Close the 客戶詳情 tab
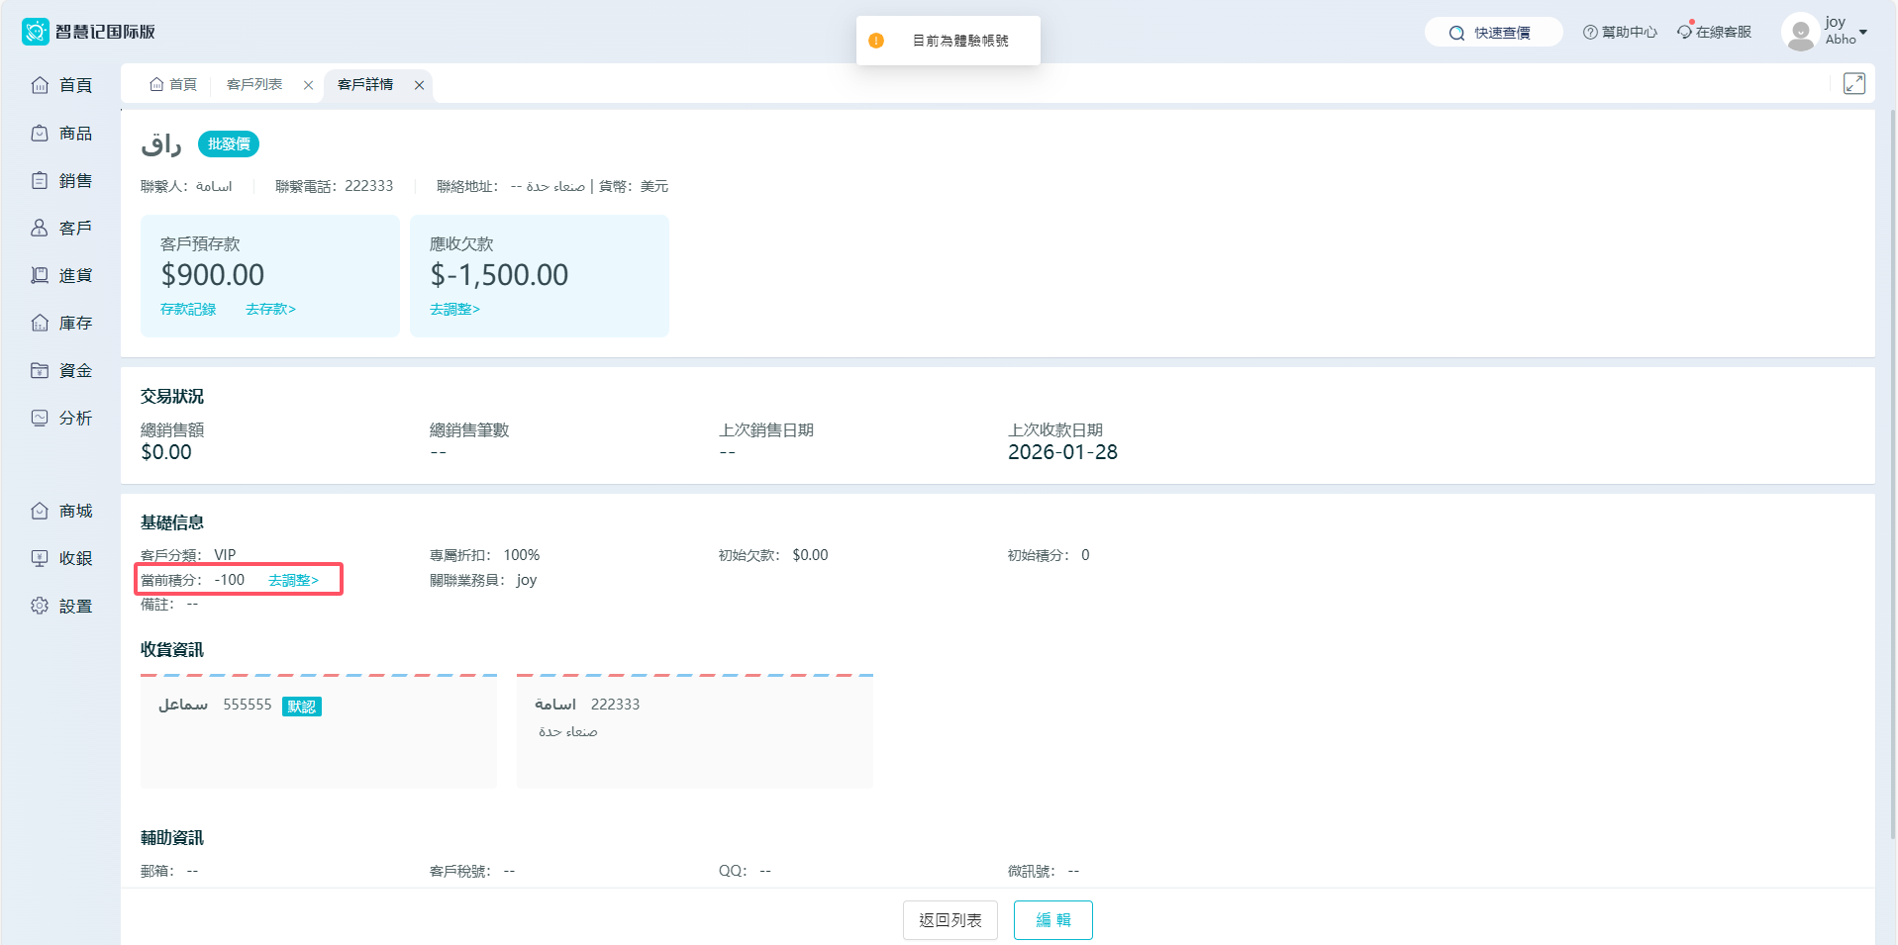1898x945 pixels. click(420, 85)
